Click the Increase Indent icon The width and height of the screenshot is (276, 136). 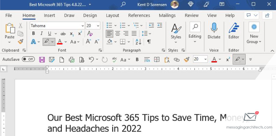point(159,26)
